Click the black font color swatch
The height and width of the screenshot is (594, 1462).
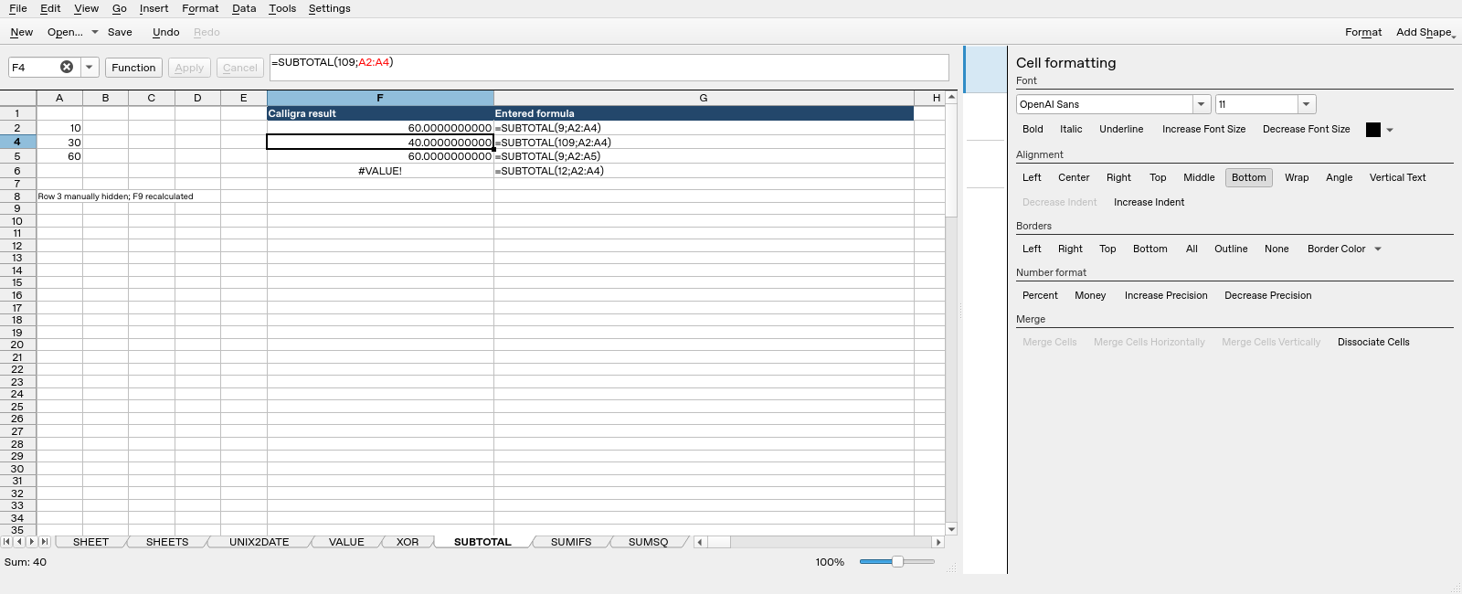tap(1372, 130)
